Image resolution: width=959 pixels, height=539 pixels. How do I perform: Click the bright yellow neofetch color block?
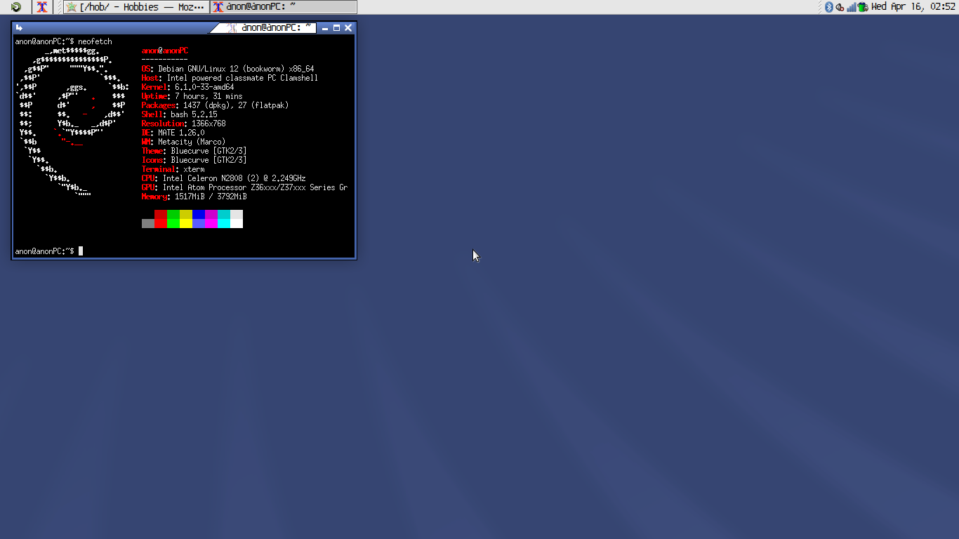(186, 223)
